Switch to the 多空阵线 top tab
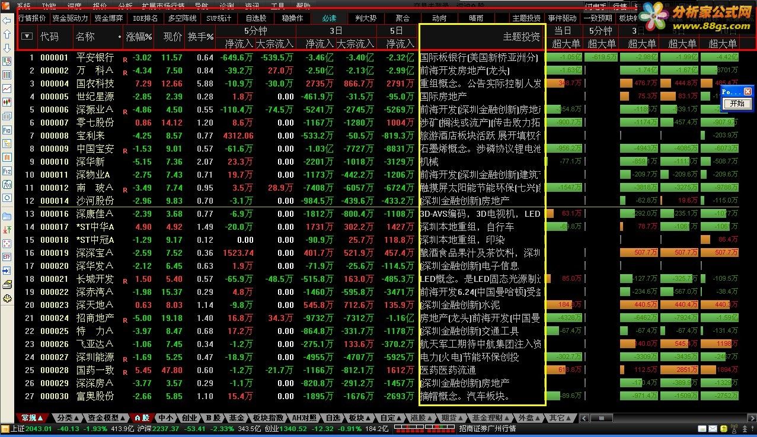Viewport: 757px width, 437px height. click(182, 18)
